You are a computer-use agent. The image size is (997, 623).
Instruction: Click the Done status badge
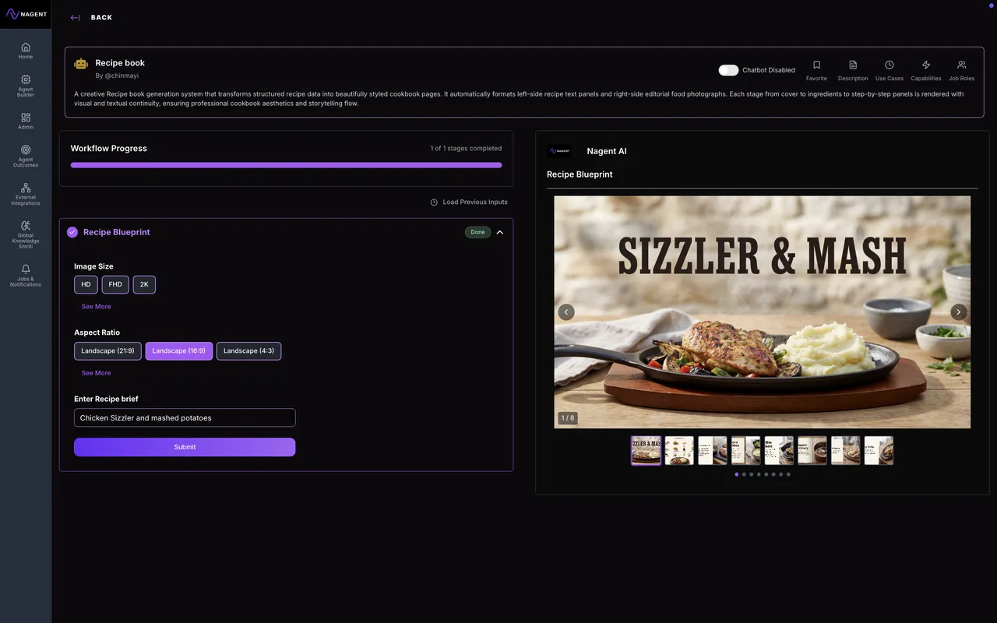coord(477,232)
